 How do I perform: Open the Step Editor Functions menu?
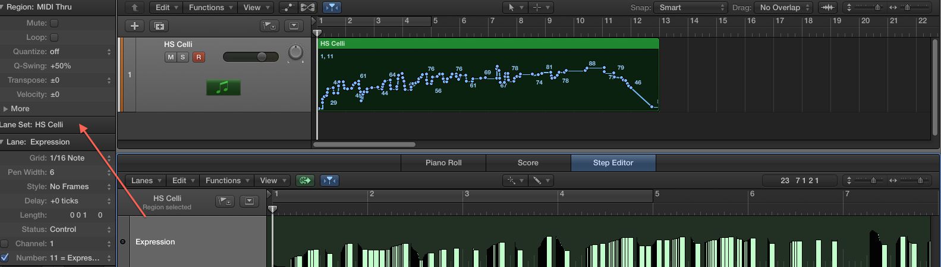(227, 181)
